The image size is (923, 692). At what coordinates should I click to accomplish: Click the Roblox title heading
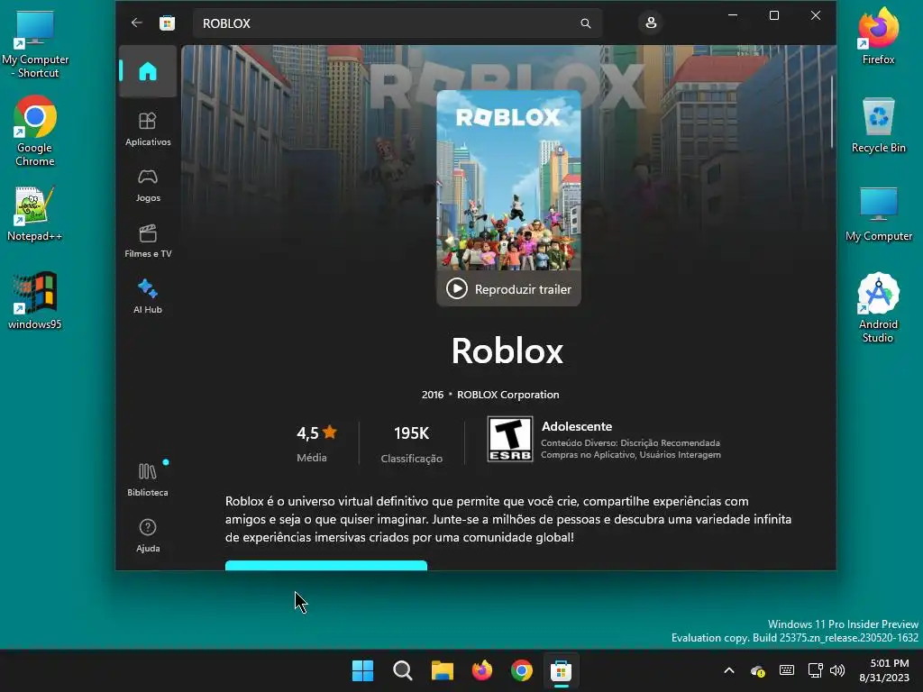point(507,351)
